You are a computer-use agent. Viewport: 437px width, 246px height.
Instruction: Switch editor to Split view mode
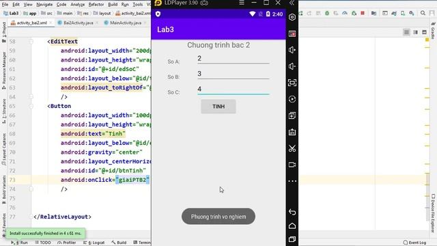coord(415,32)
